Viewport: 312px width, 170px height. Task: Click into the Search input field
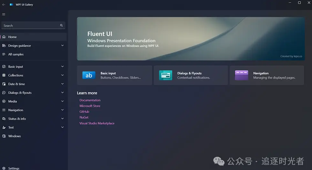click(x=33, y=25)
